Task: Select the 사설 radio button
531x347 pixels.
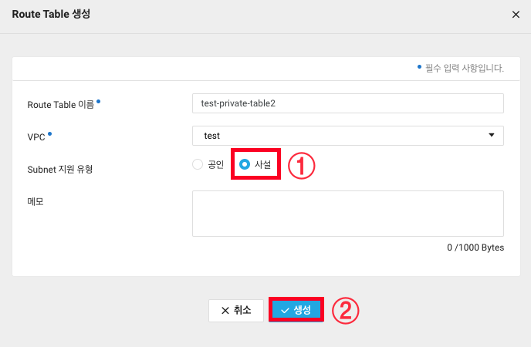Action: coord(245,164)
